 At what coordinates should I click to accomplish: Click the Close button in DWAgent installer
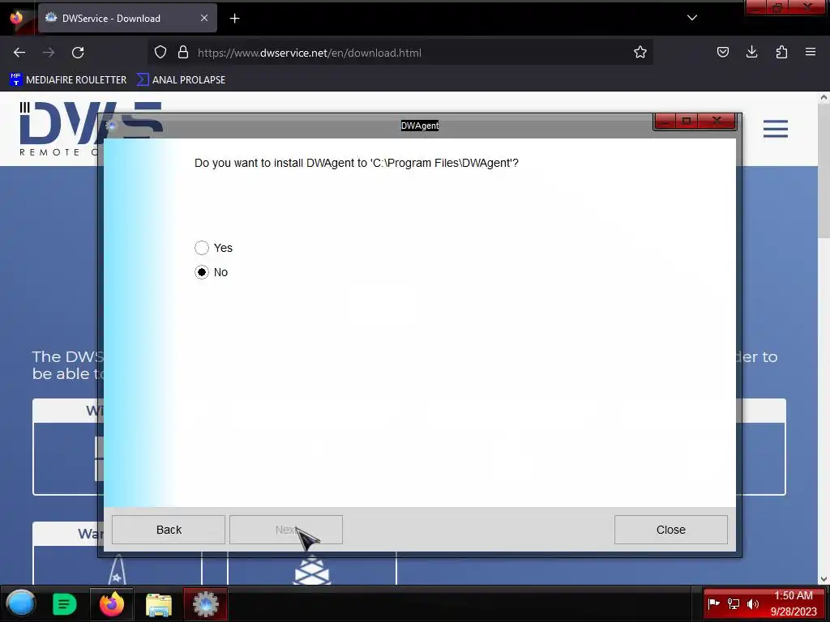670,530
